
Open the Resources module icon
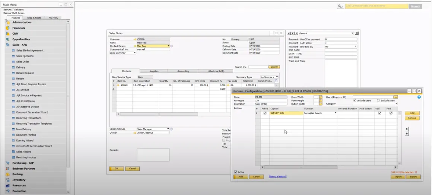7,185
